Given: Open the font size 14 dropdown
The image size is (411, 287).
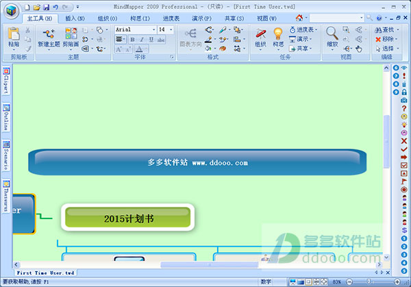Looking at the screenshot, I should click(171, 29).
